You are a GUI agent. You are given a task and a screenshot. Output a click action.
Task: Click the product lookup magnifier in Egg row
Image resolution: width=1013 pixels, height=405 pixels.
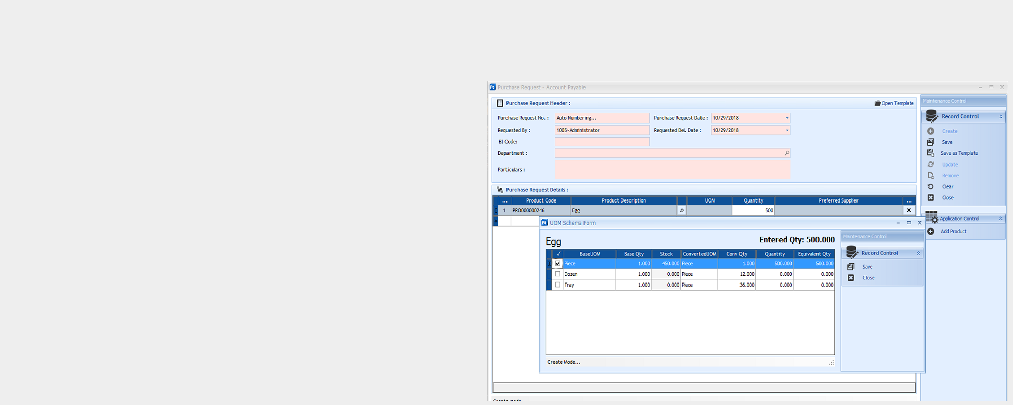click(682, 211)
